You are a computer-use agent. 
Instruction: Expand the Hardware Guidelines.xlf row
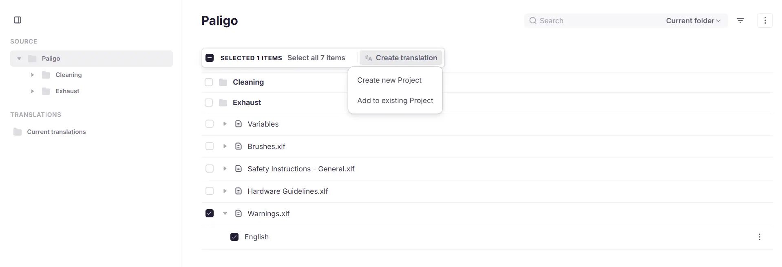click(x=225, y=191)
